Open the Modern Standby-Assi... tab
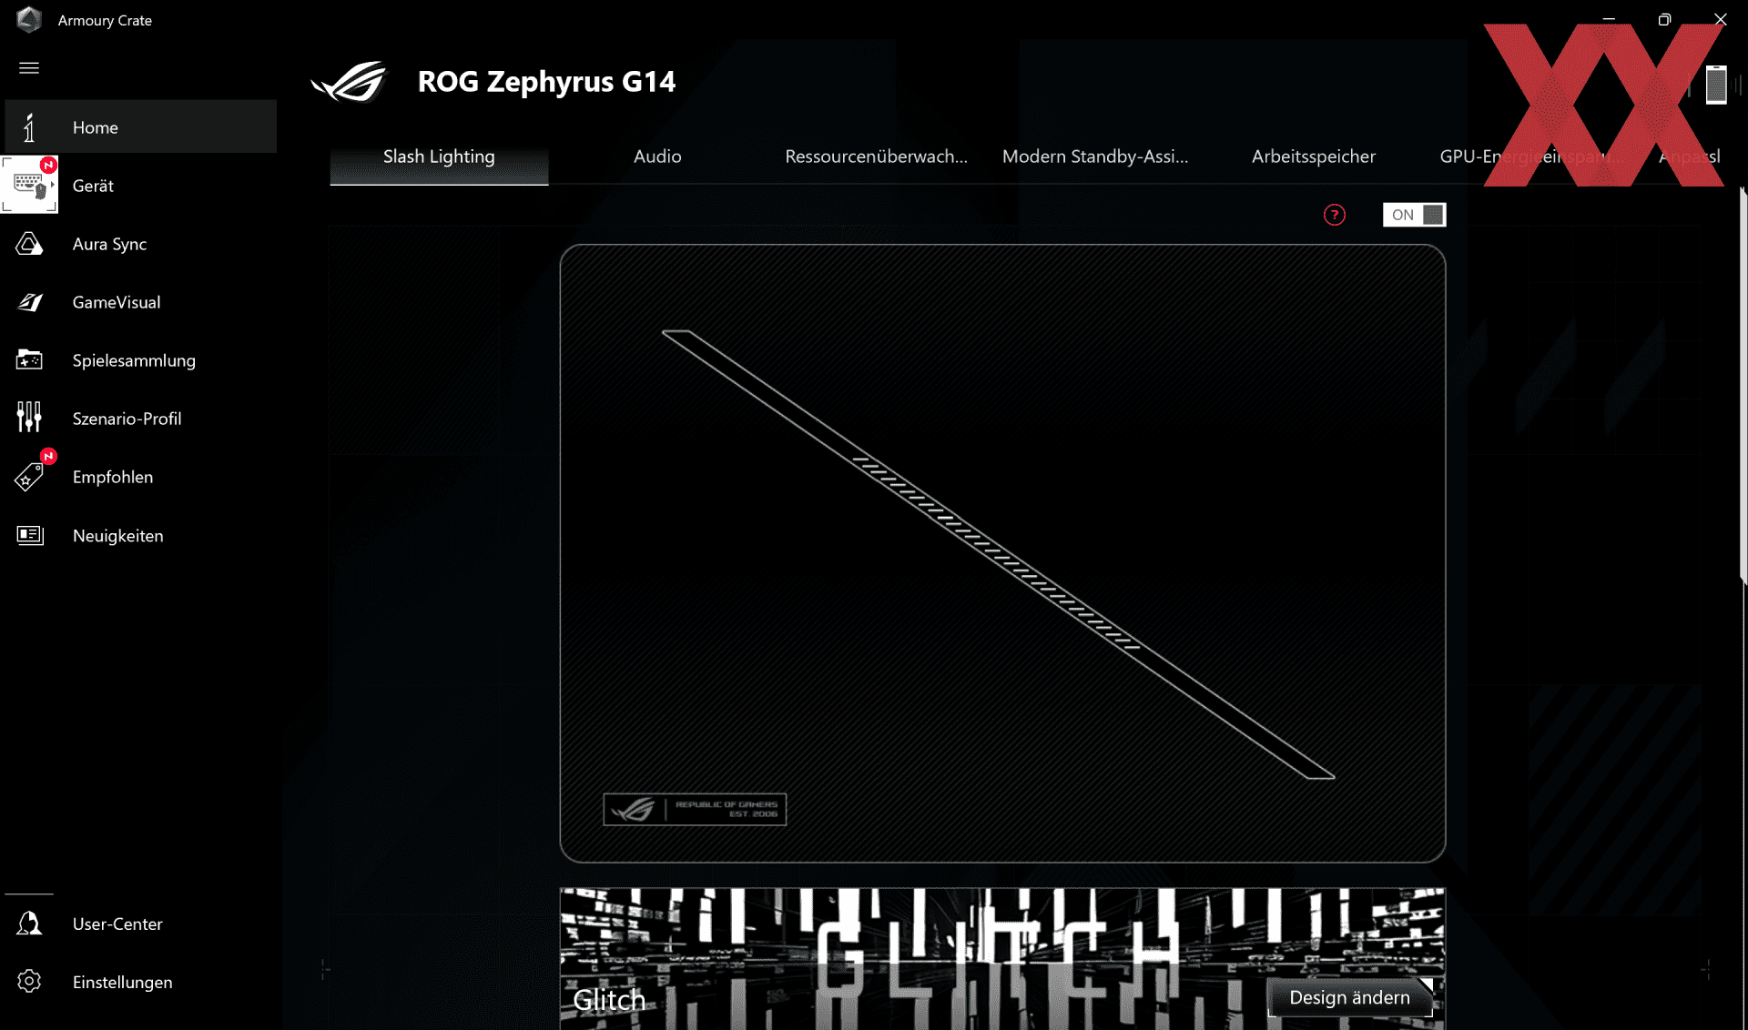Image resolution: width=1748 pixels, height=1030 pixels. point(1094,157)
